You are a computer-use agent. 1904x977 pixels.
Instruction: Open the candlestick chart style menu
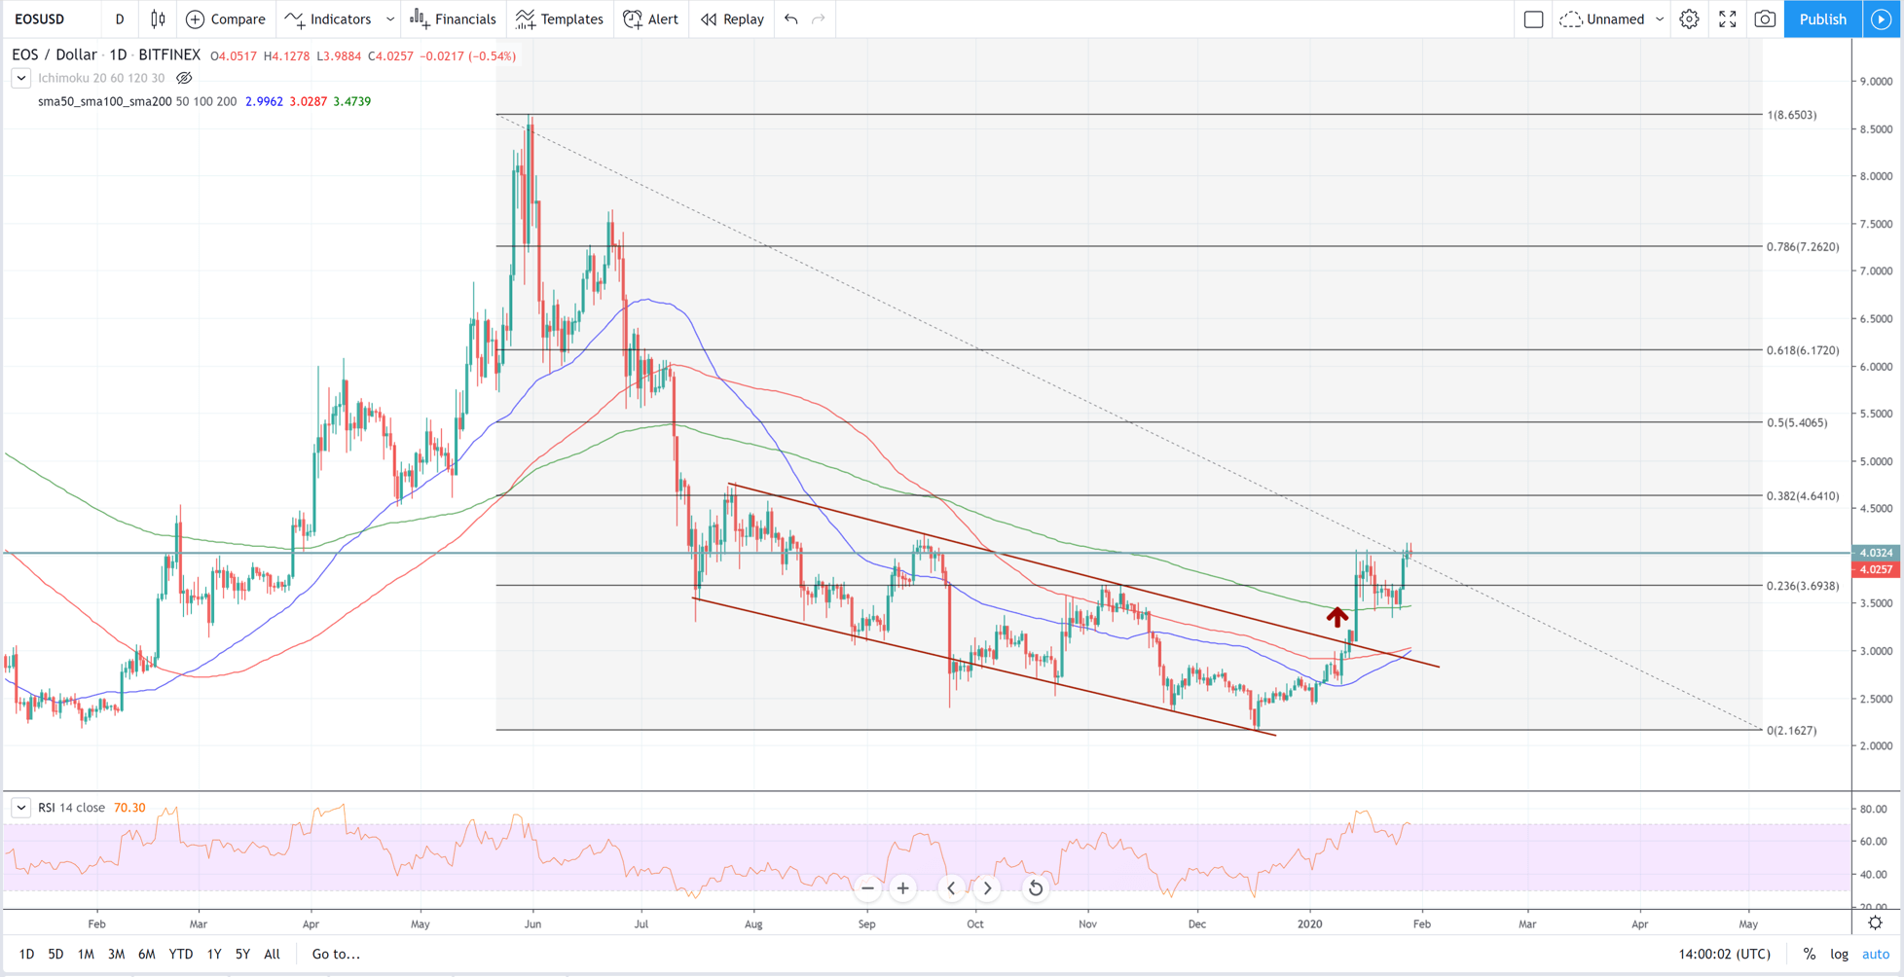(158, 19)
